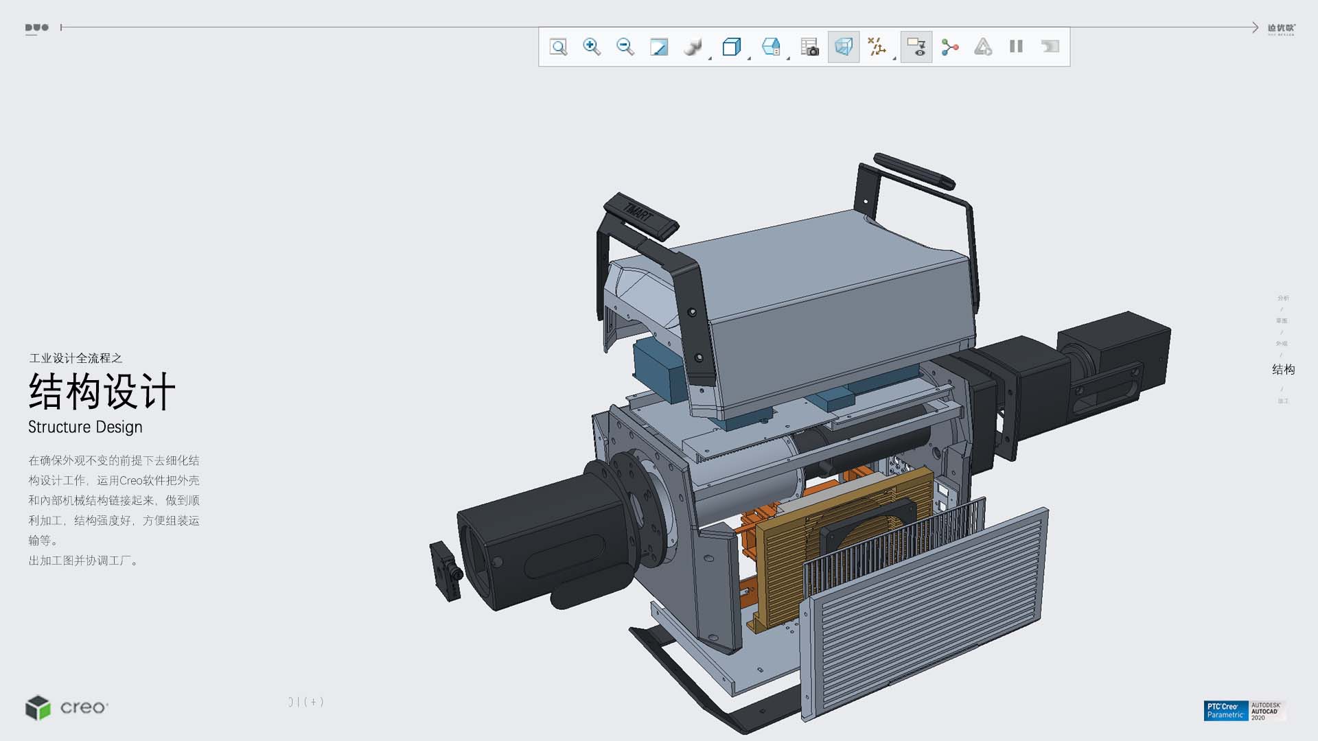This screenshot has width=1318, height=741.
Task: Click the Simulate tree nodes icon
Action: point(949,47)
